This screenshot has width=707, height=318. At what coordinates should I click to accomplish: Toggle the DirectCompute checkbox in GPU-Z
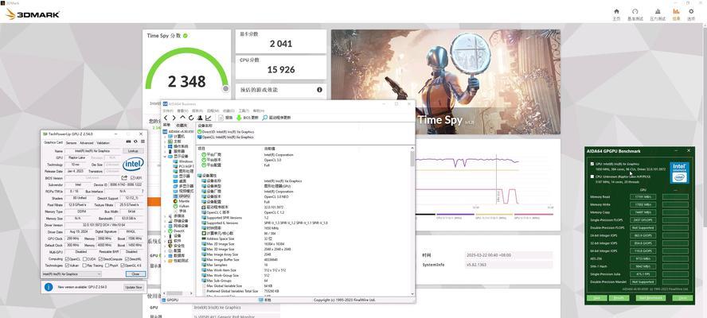pyautogui.click(x=100, y=259)
